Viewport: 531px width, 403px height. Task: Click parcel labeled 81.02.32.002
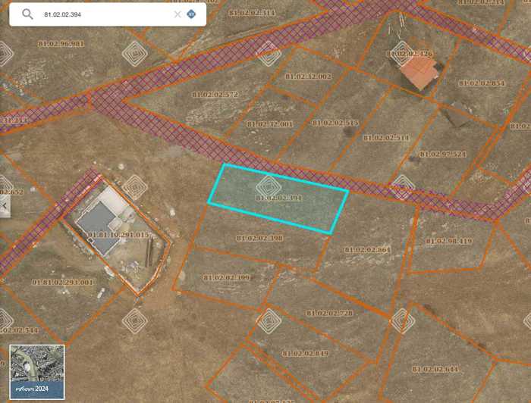pyautogui.click(x=308, y=77)
